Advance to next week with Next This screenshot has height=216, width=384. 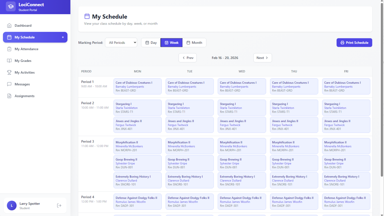(x=262, y=58)
